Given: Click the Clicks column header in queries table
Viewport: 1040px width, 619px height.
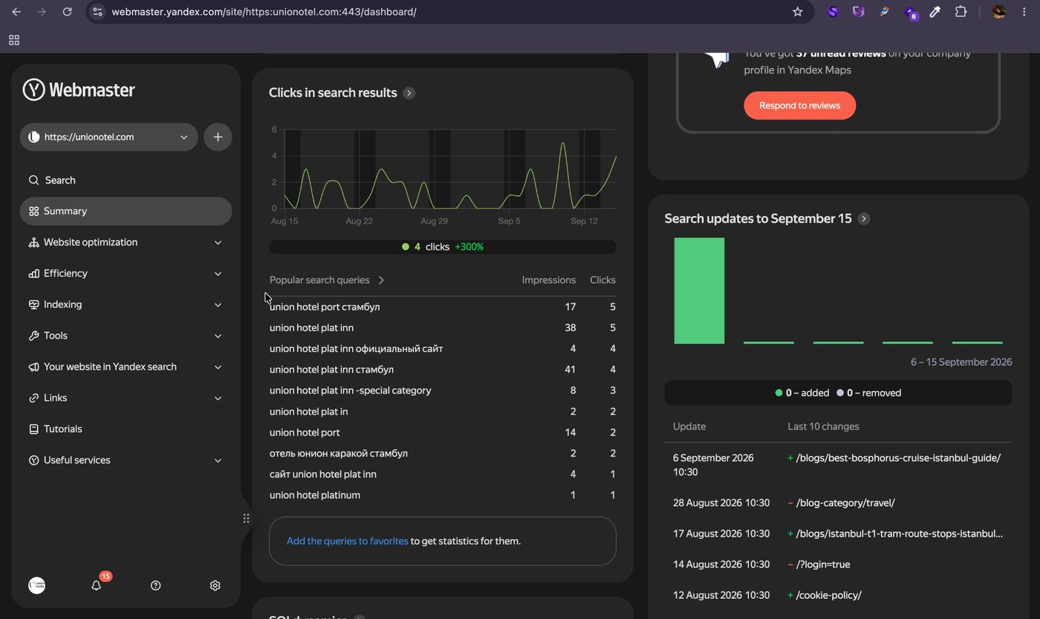Looking at the screenshot, I should tap(602, 280).
